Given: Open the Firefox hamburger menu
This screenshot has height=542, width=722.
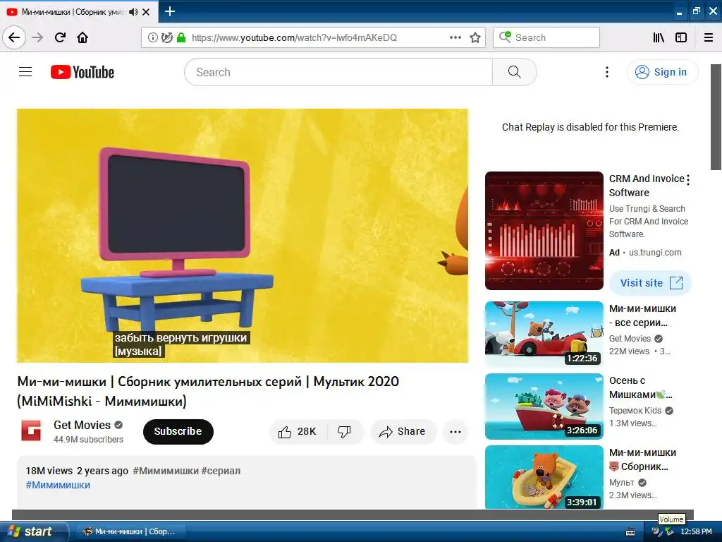Looking at the screenshot, I should [708, 37].
